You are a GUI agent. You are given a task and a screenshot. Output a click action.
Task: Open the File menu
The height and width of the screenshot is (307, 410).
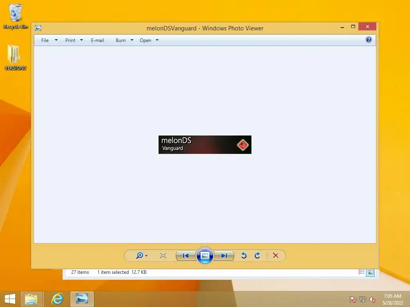[45, 40]
